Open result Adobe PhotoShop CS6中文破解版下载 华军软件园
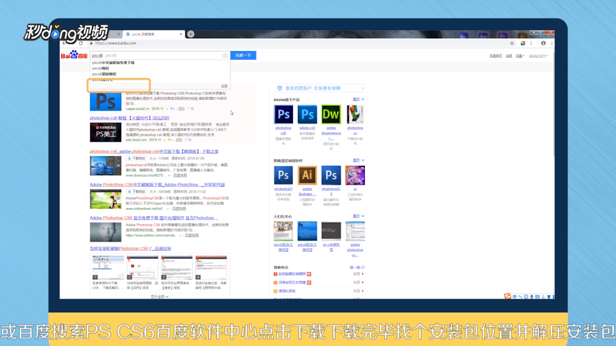 coord(157,185)
